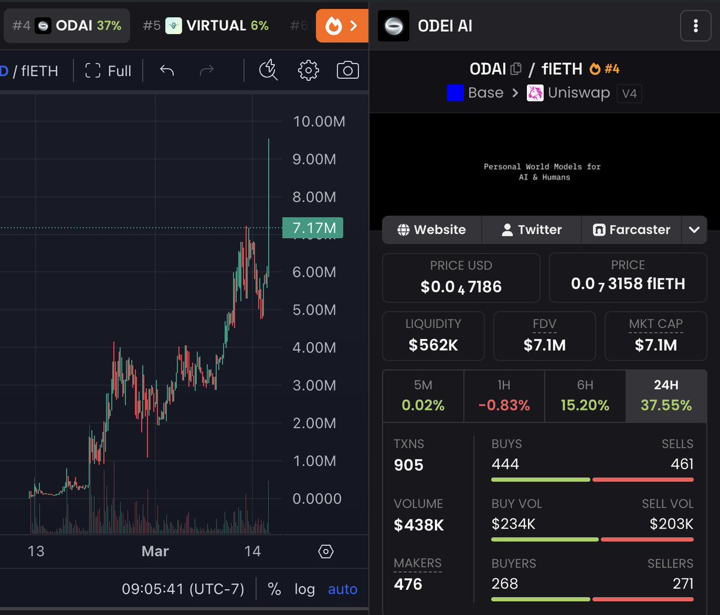Open the Farcaster link

(x=632, y=230)
